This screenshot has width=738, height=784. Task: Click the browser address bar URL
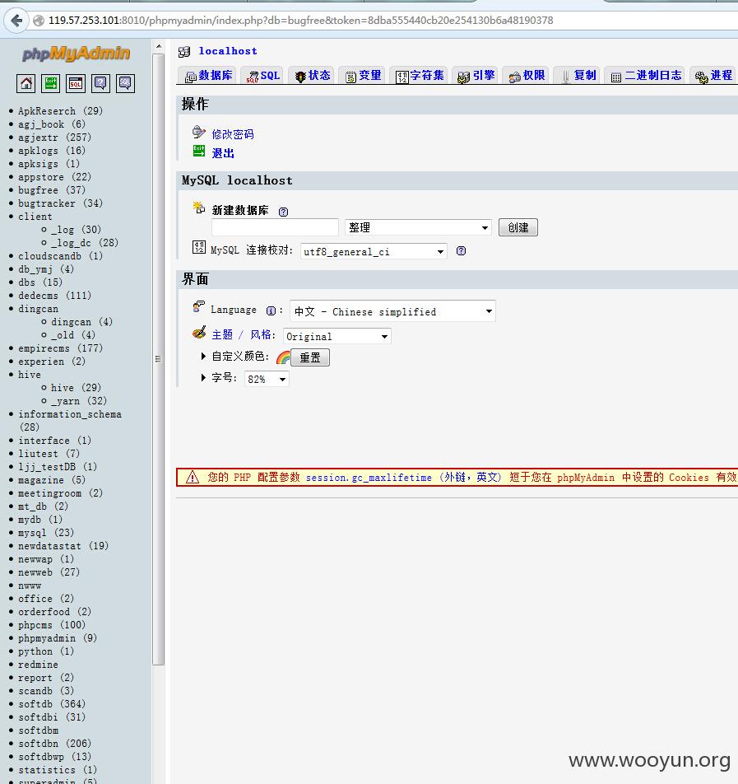click(301, 21)
